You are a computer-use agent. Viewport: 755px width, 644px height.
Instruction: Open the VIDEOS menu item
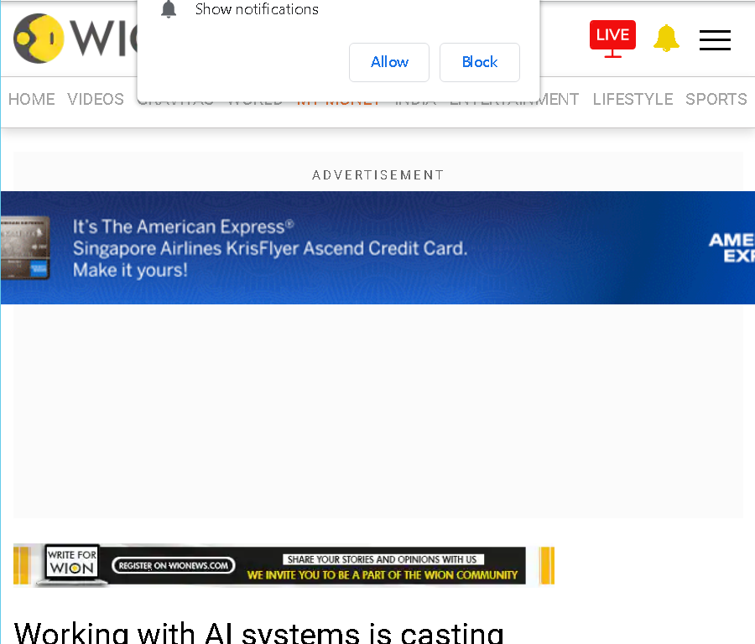[96, 99]
